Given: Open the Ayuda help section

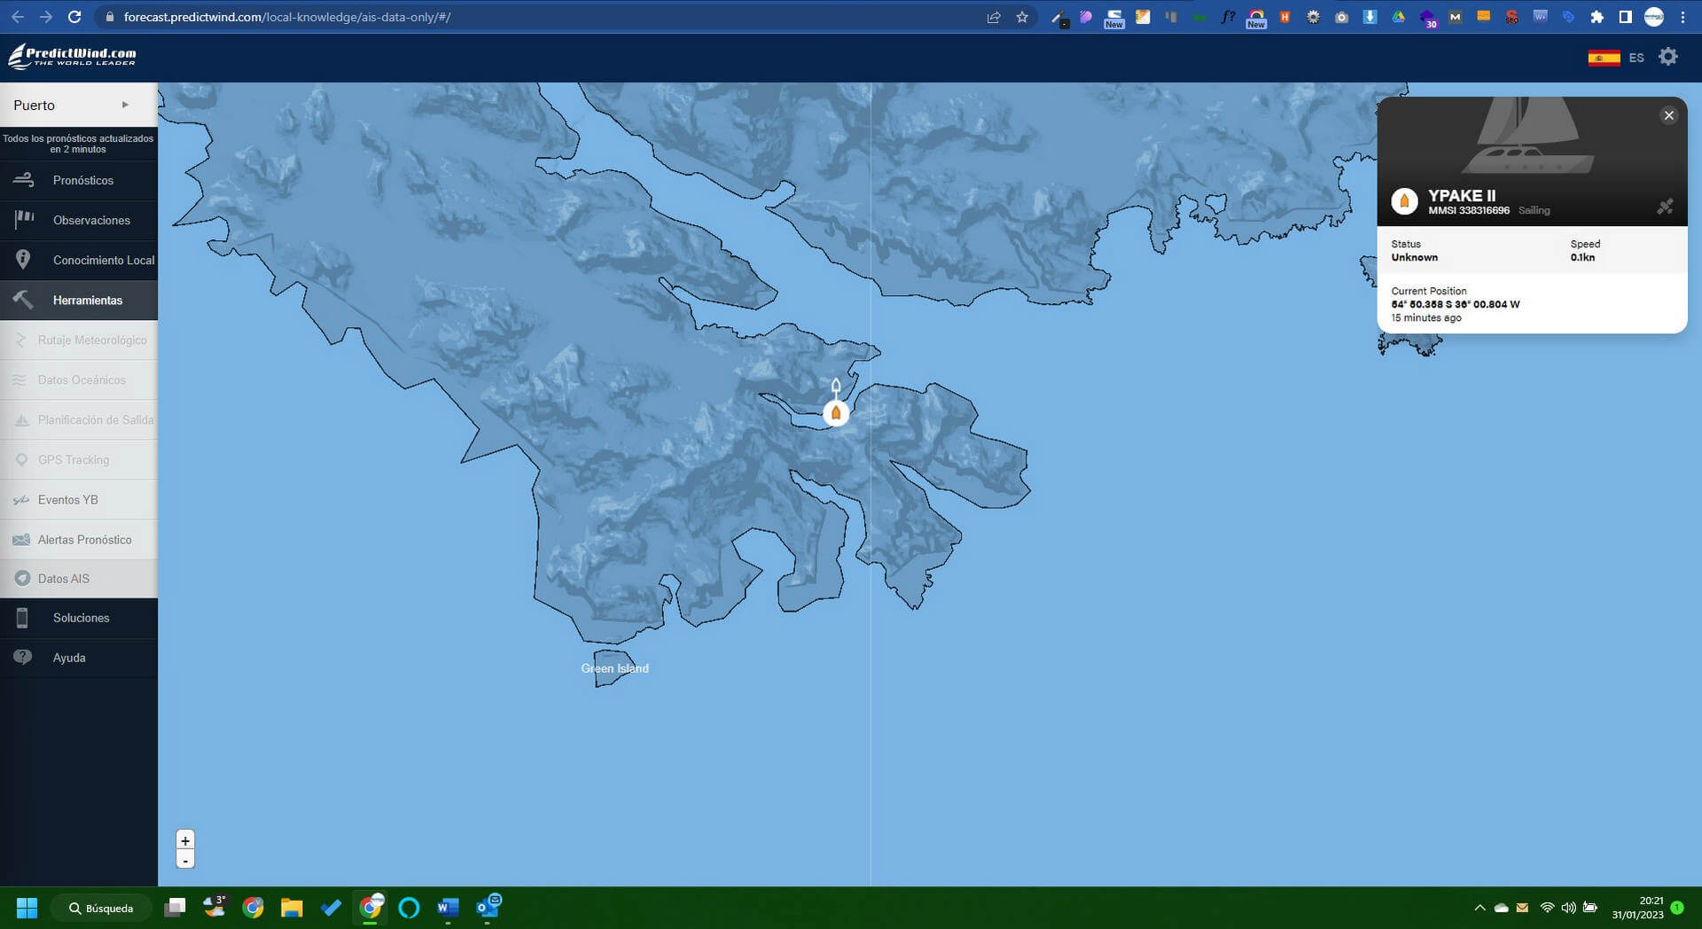Looking at the screenshot, I should 68,658.
